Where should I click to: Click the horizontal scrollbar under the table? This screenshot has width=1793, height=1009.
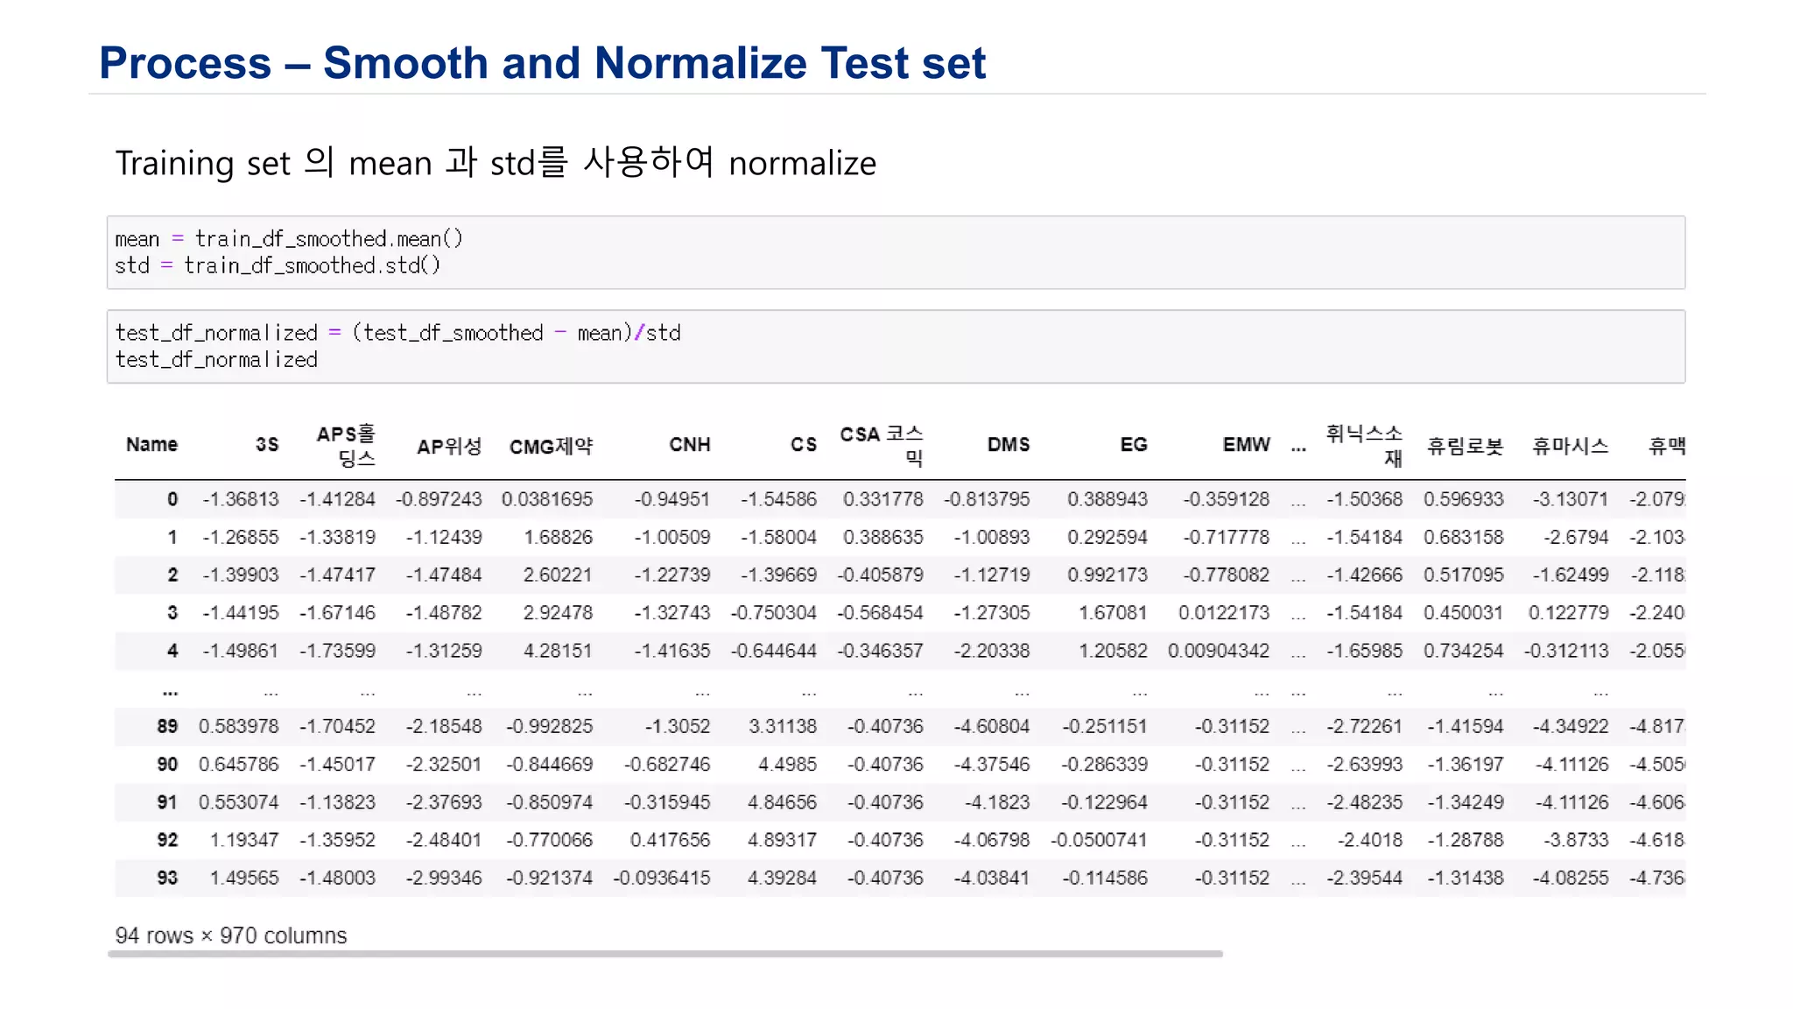665,954
